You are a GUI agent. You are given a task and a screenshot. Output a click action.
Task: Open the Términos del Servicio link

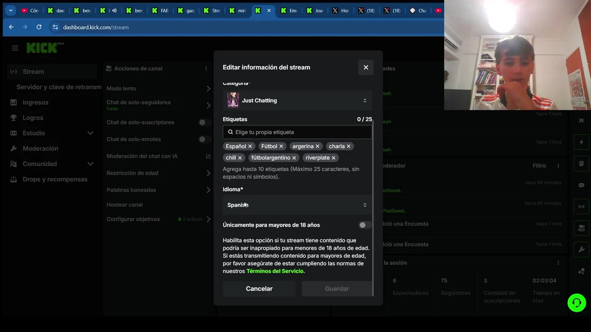275,271
